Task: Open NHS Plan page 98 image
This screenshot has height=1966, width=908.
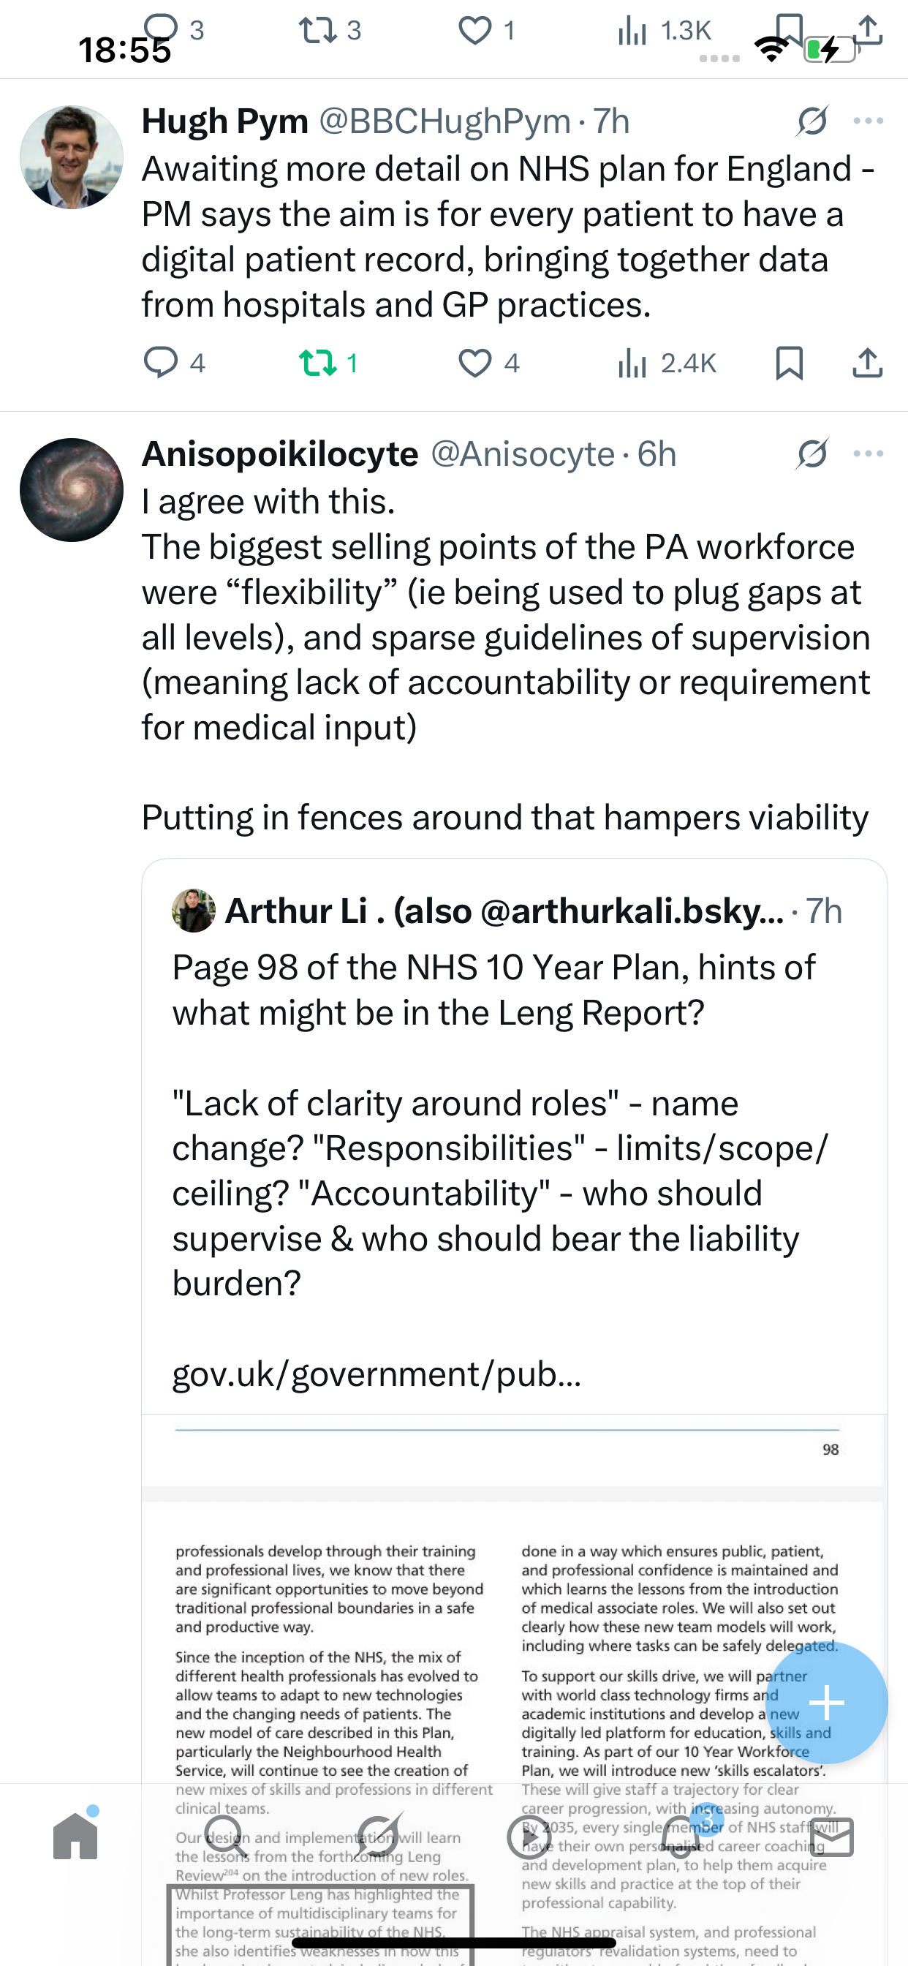Action: click(514, 1679)
